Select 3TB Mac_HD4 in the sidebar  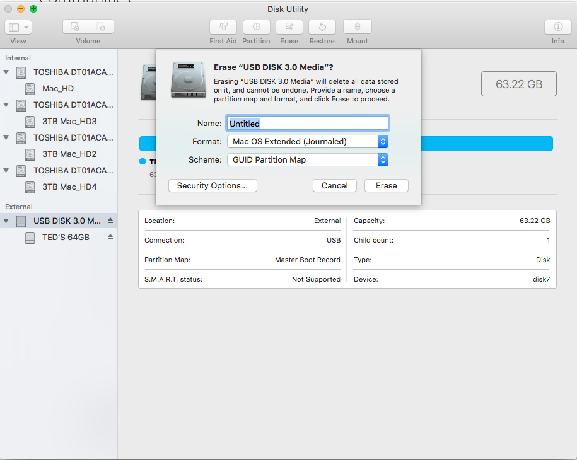coord(69,187)
